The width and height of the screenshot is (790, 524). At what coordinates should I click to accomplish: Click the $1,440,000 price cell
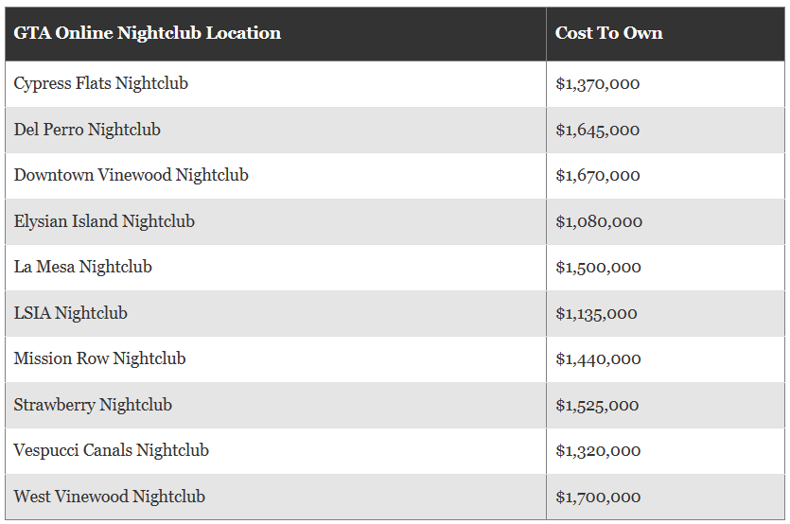pyautogui.click(x=598, y=359)
